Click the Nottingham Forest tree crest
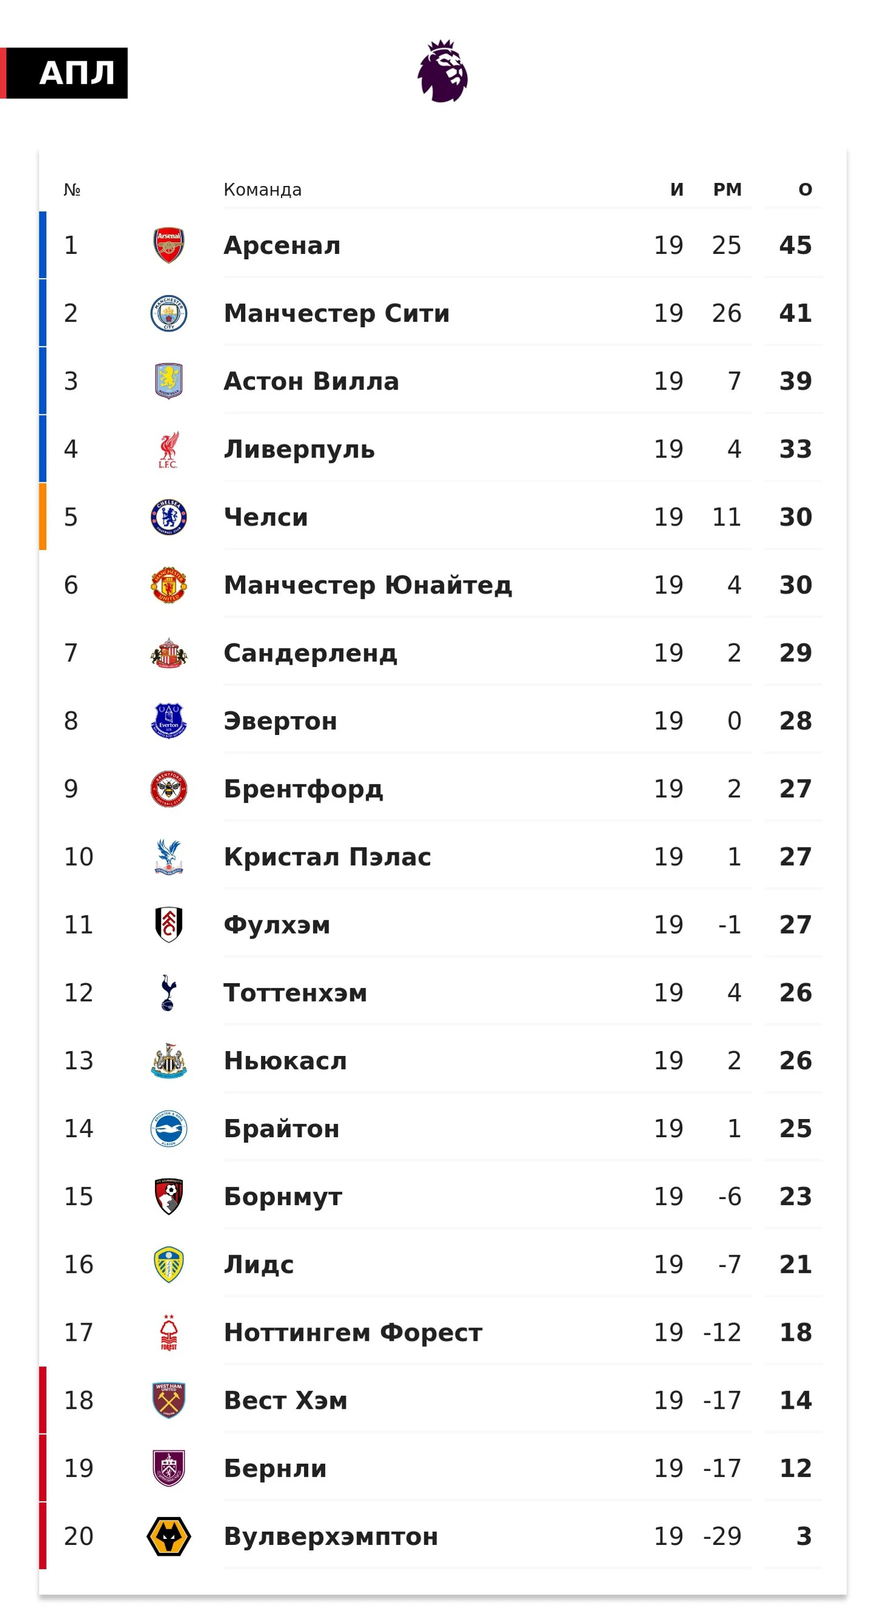Image resolution: width=884 pixels, height=1614 pixels. coord(168,1332)
